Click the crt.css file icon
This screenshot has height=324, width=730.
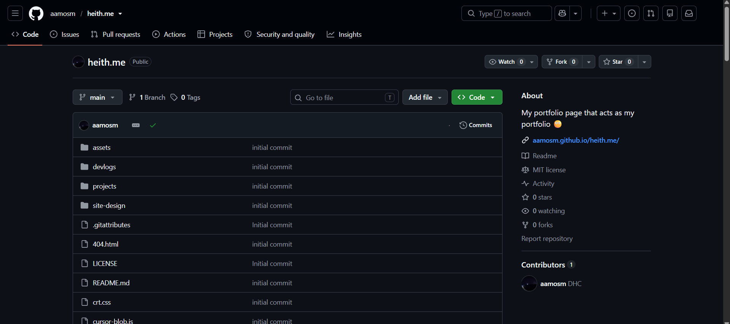coord(84,302)
